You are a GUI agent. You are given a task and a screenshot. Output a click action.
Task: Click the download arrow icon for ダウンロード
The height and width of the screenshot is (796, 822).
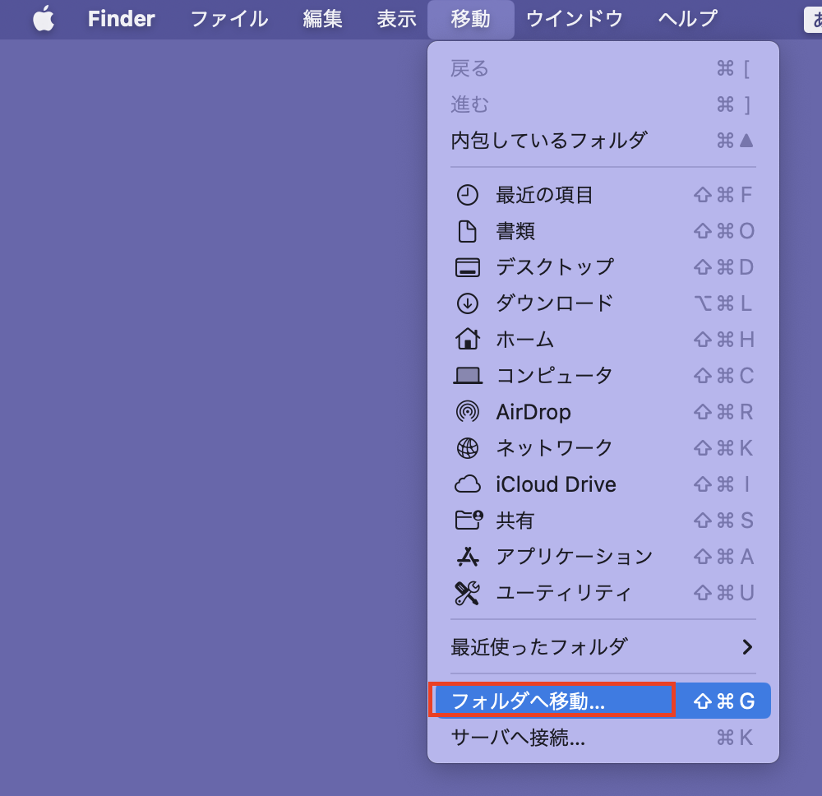pos(467,303)
